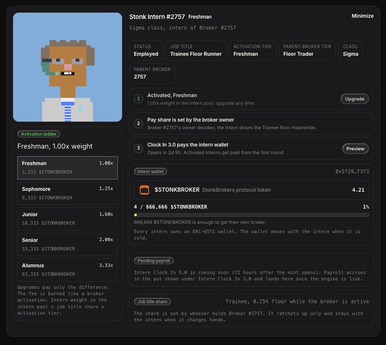Click the 666,666 $STONKBROKER progress bar
The width and height of the screenshot is (386, 345).
(x=251, y=215)
